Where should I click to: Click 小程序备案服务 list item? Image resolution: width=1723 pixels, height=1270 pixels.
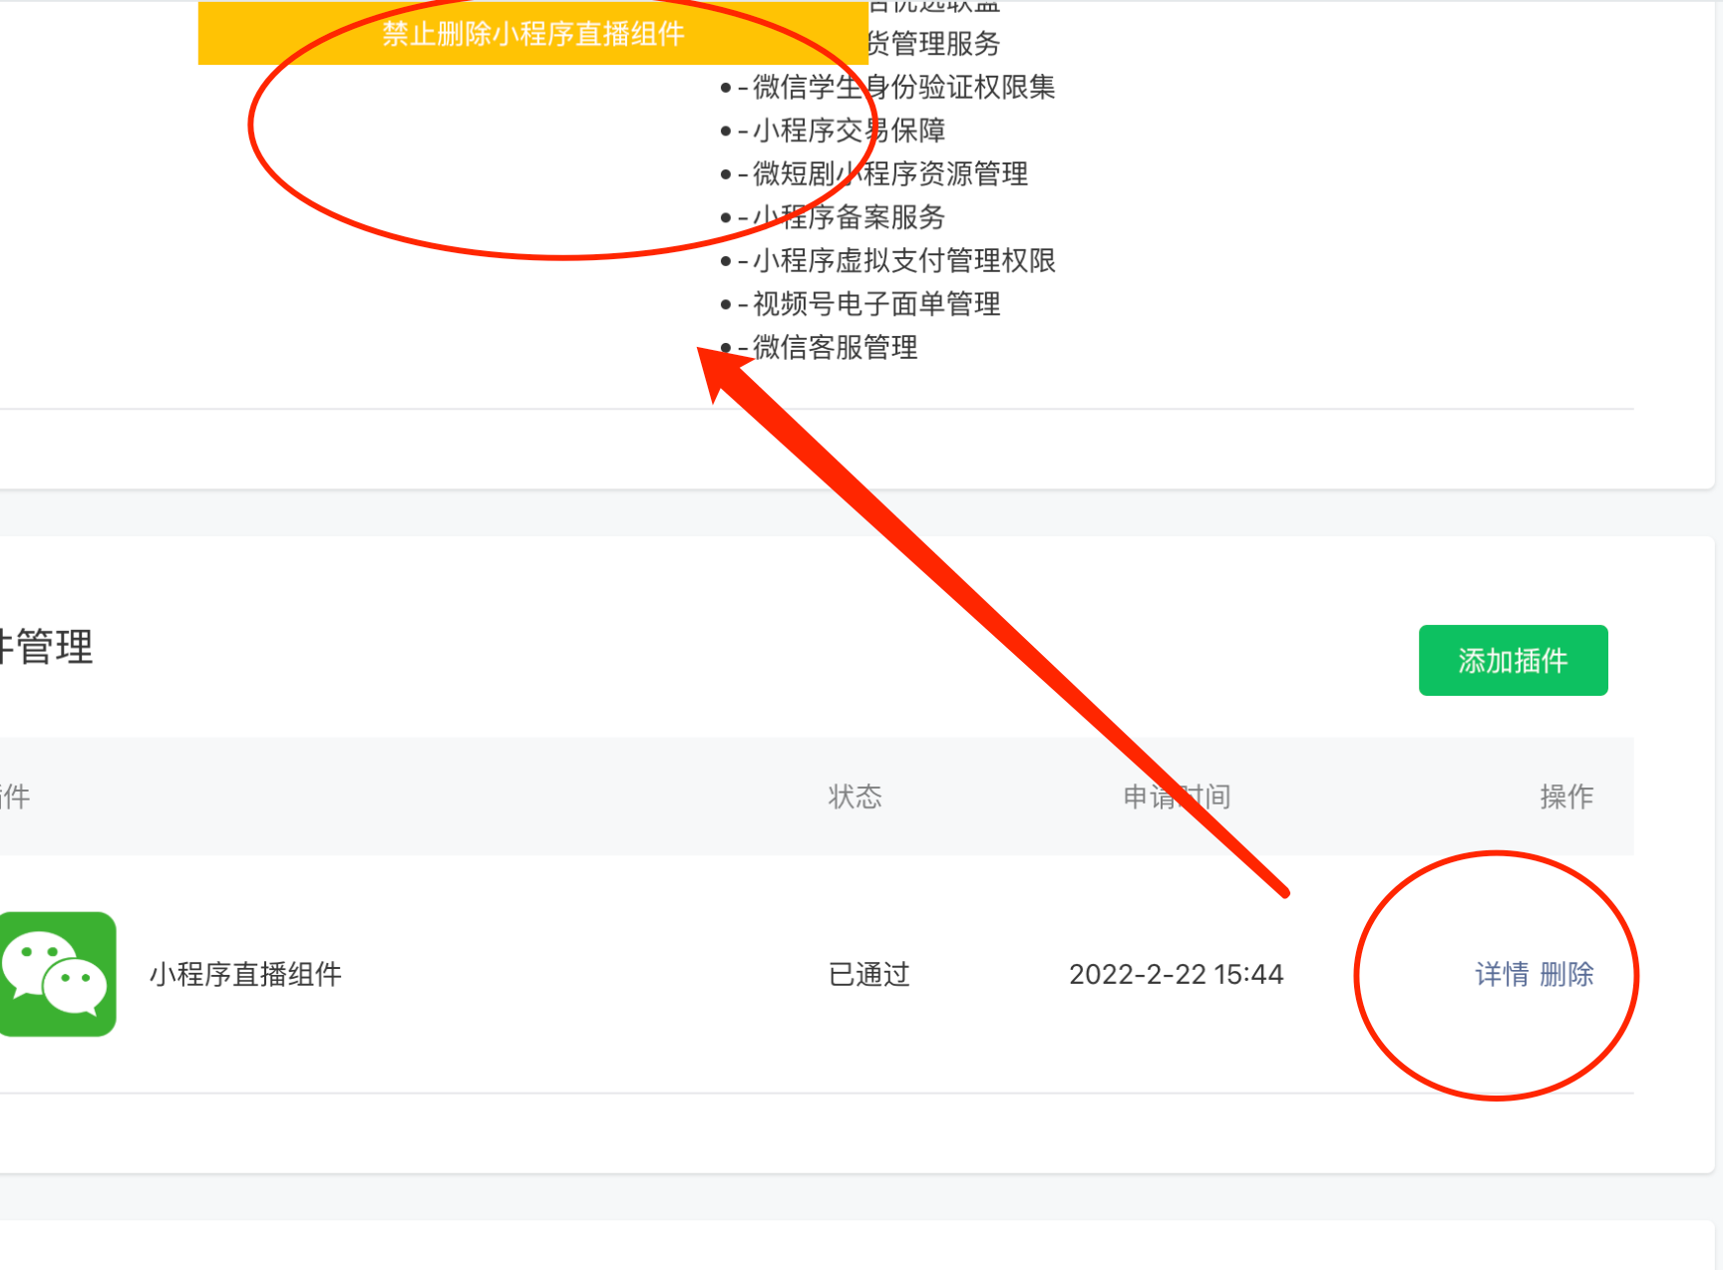[849, 217]
